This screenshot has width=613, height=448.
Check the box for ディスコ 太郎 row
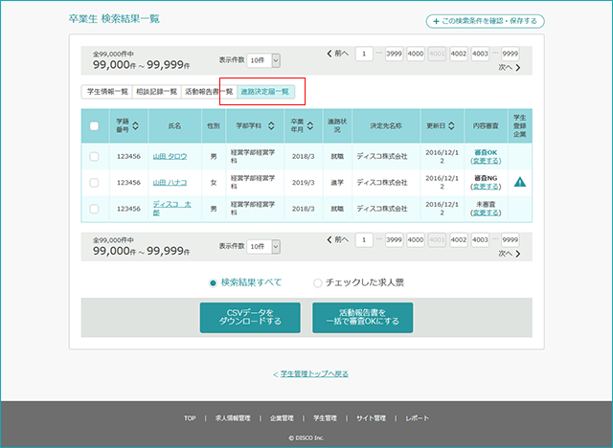tap(94, 209)
